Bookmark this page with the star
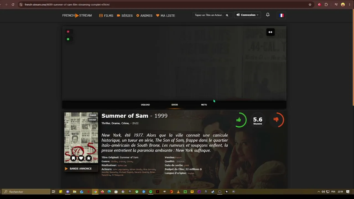The image size is (354, 199). [310, 5]
